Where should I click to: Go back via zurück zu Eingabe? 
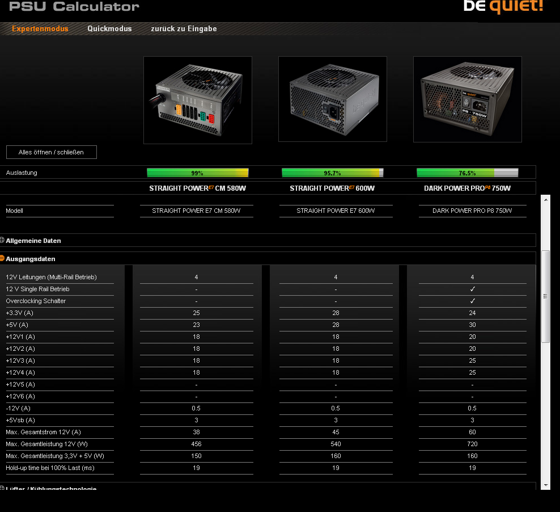coord(184,28)
